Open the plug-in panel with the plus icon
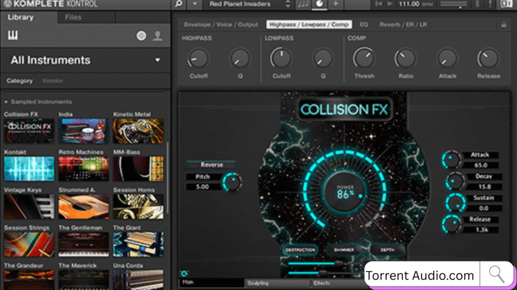 [335, 5]
